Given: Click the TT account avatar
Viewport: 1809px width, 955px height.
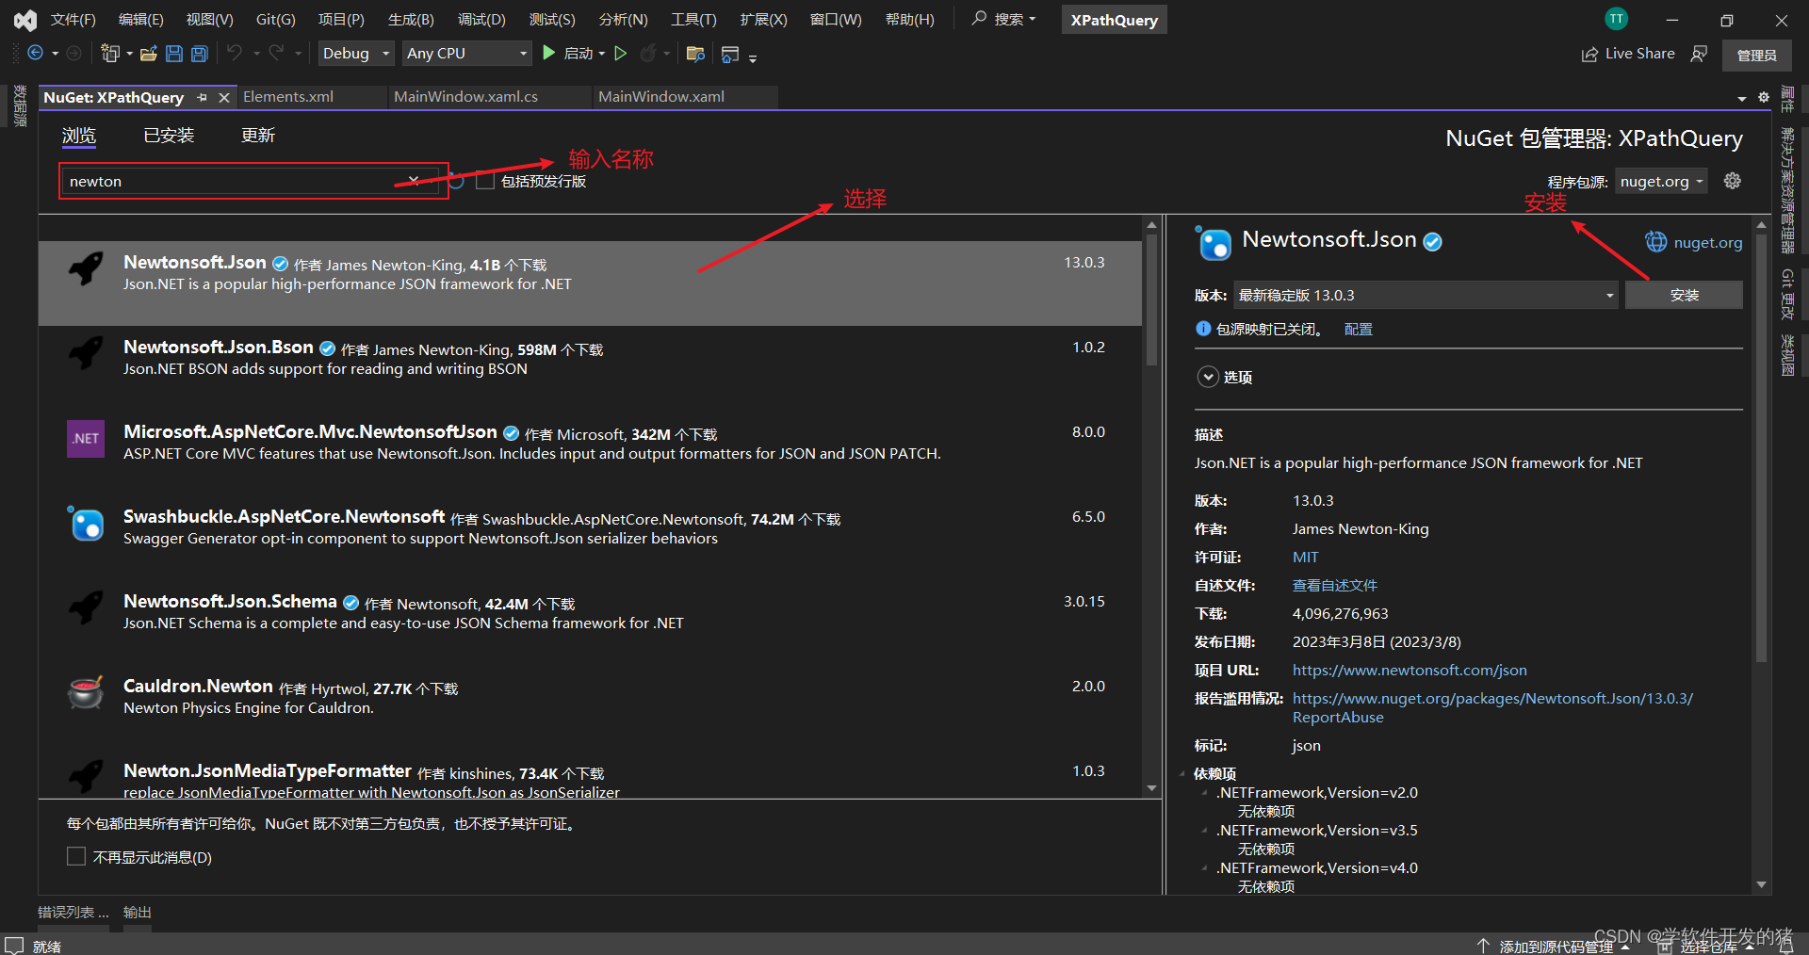Looking at the screenshot, I should tap(1617, 19).
